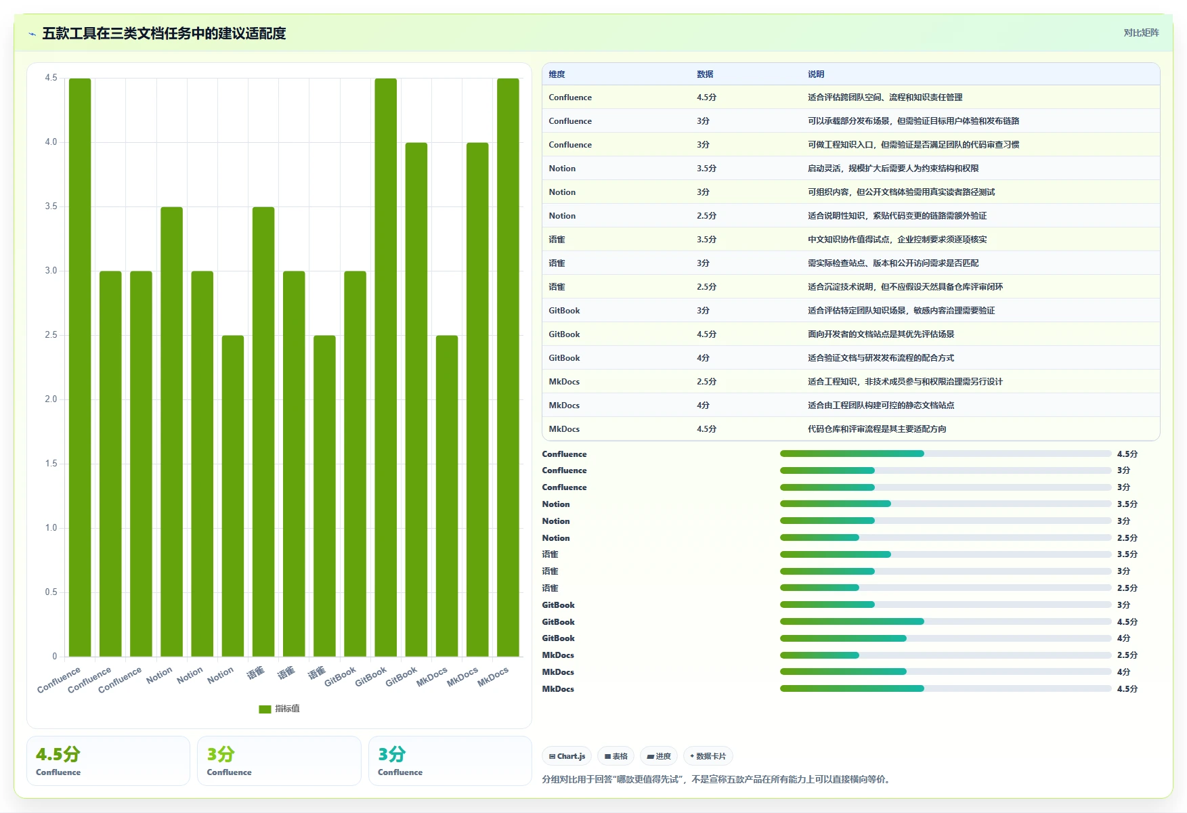Click the 4.5分 Confluence summary card
Viewport: 1187px width, 813px height.
[x=108, y=761]
